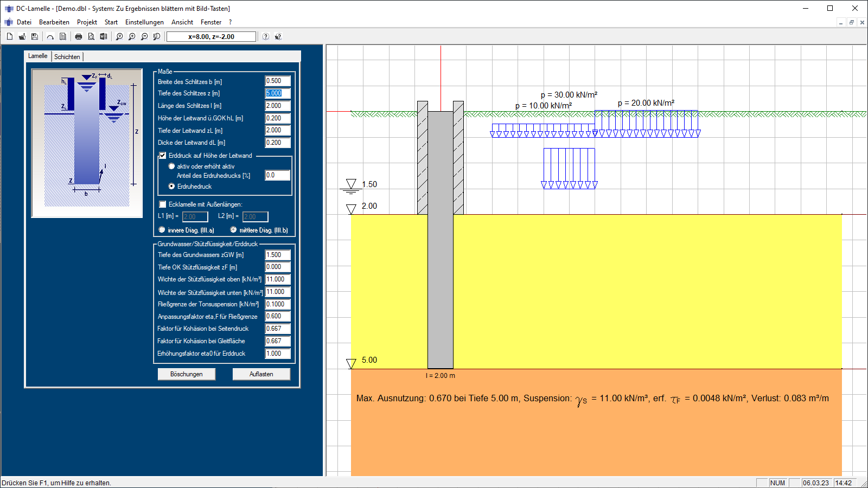Open the Einstellungen menu
The width and height of the screenshot is (868, 488).
pyautogui.click(x=144, y=22)
